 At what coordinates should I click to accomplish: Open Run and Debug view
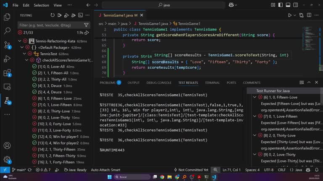[x=7, y=59]
